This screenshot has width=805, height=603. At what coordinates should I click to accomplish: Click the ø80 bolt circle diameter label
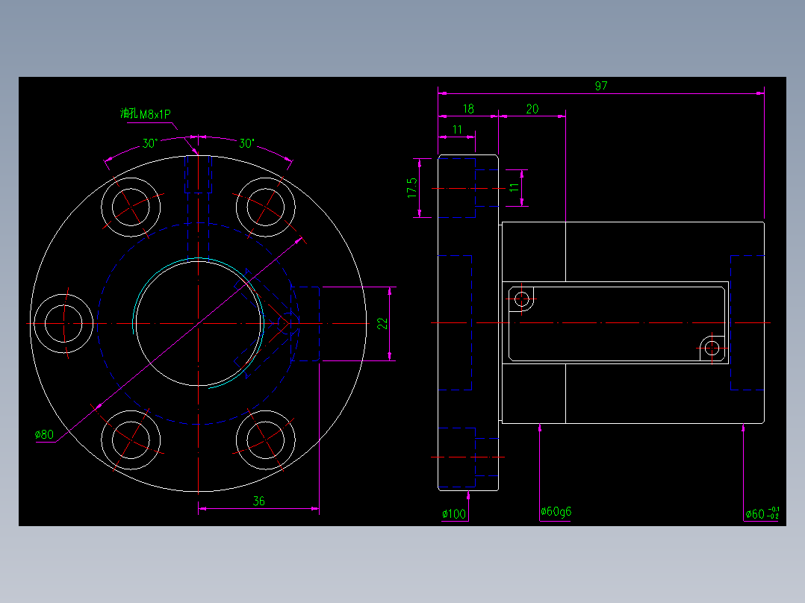(x=44, y=434)
